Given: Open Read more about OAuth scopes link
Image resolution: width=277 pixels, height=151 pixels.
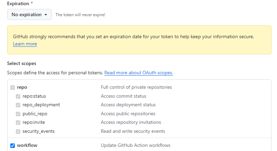Looking at the screenshot, I should [138, 73].
